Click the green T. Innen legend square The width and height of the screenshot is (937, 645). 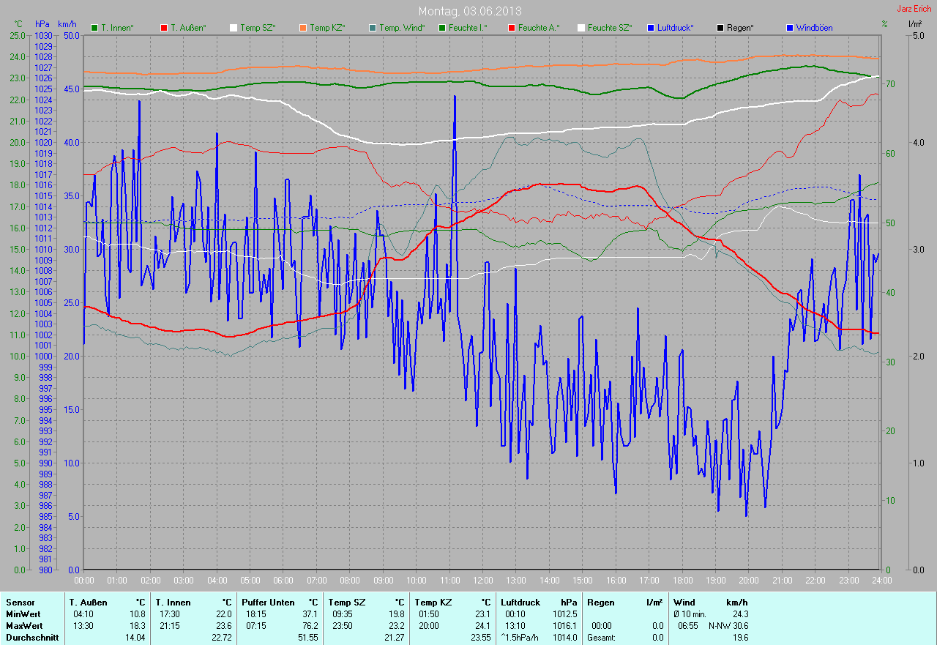[x=94, y=28]
